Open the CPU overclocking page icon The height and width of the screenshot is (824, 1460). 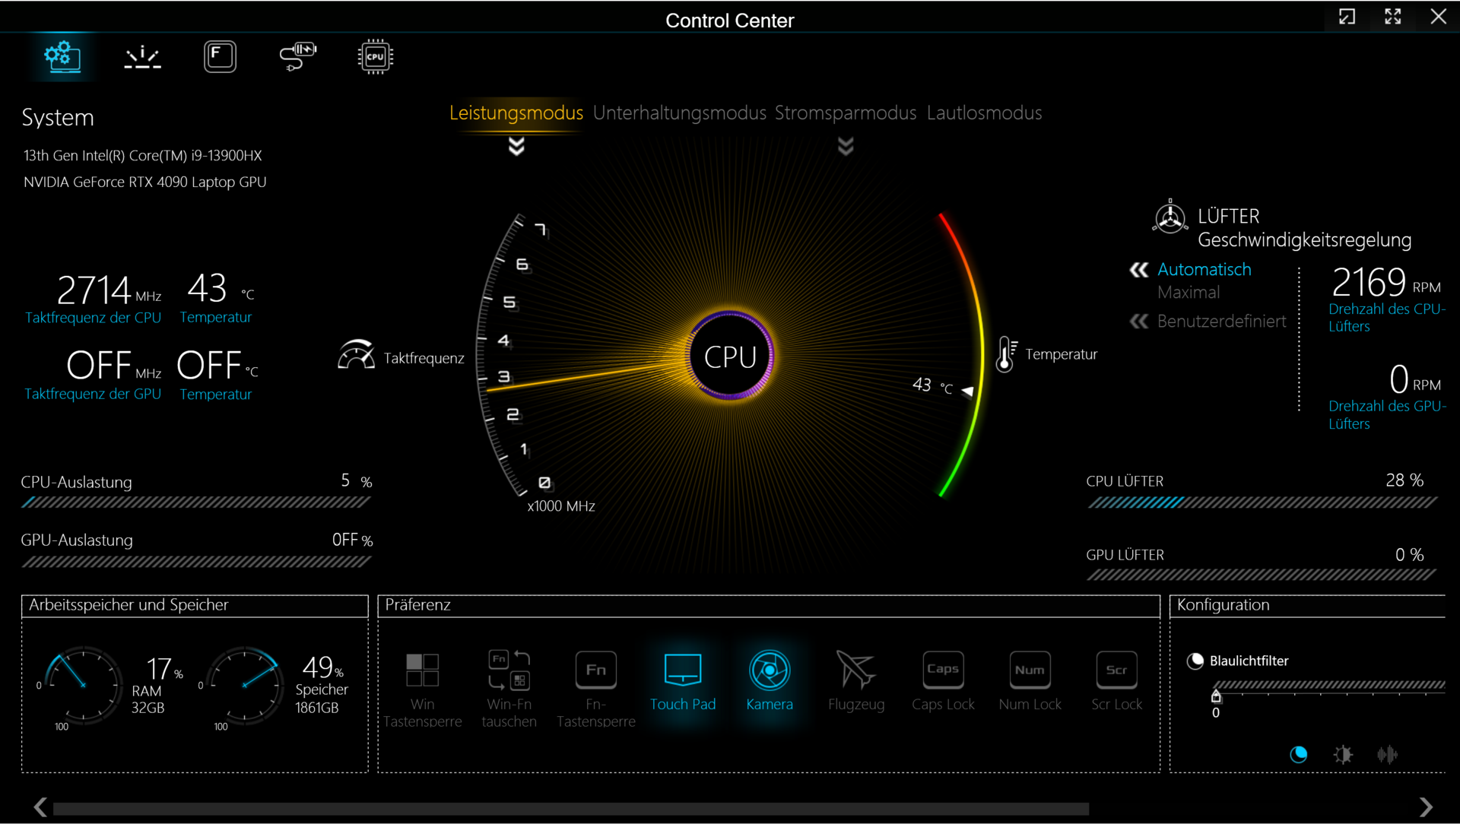tap(375, 57)
